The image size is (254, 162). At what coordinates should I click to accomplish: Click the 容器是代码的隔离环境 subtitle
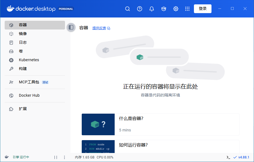click(x=160, y=95)
